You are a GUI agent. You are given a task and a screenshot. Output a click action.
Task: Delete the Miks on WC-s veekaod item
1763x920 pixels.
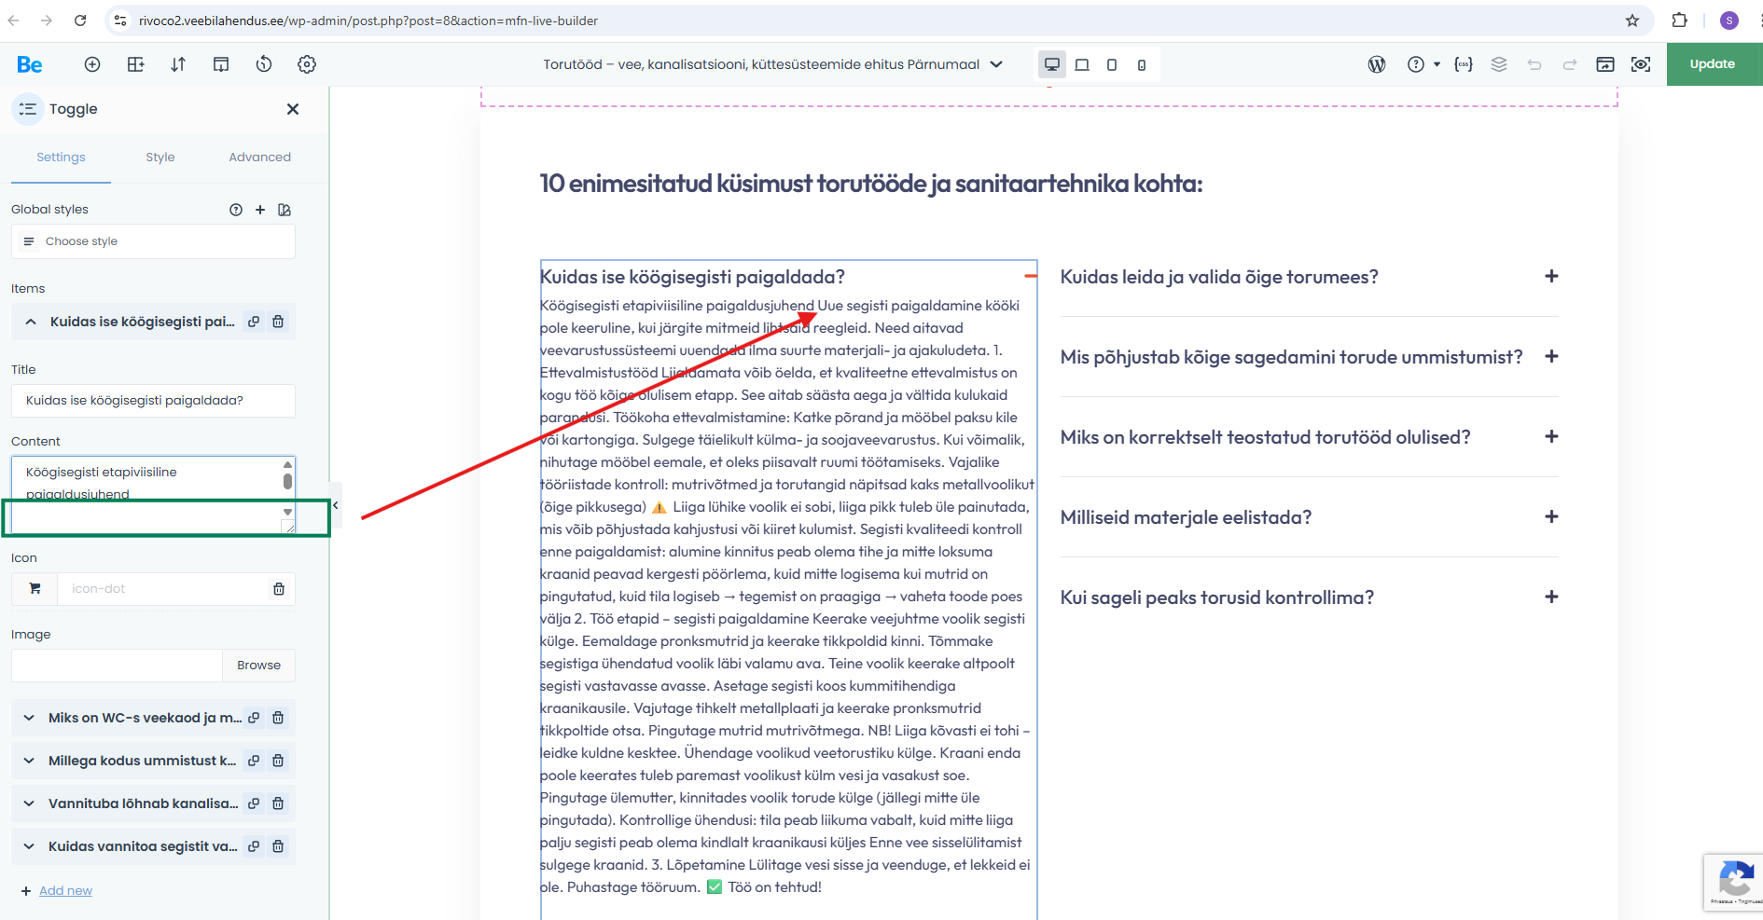click(x=278, y=718)
